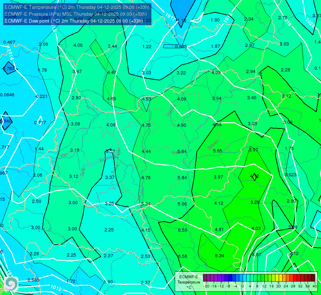Image resolution: width=321 pixels, height=295 pixels.
Task: Click the 'Vas' county label
Action: (x=63, y=156)
